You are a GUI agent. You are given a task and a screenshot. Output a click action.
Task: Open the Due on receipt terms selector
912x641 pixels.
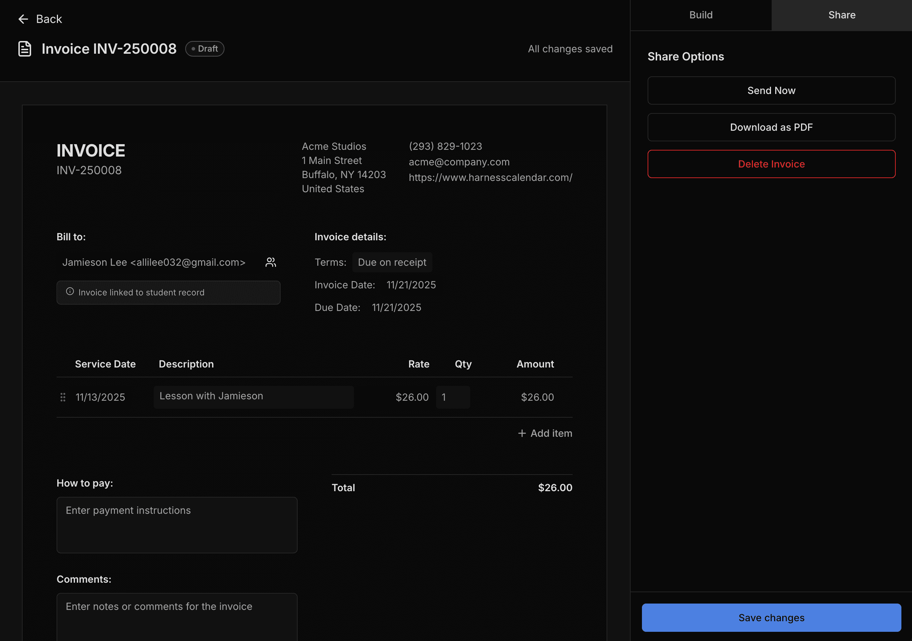pyautogui.click(x=392, y=262)
